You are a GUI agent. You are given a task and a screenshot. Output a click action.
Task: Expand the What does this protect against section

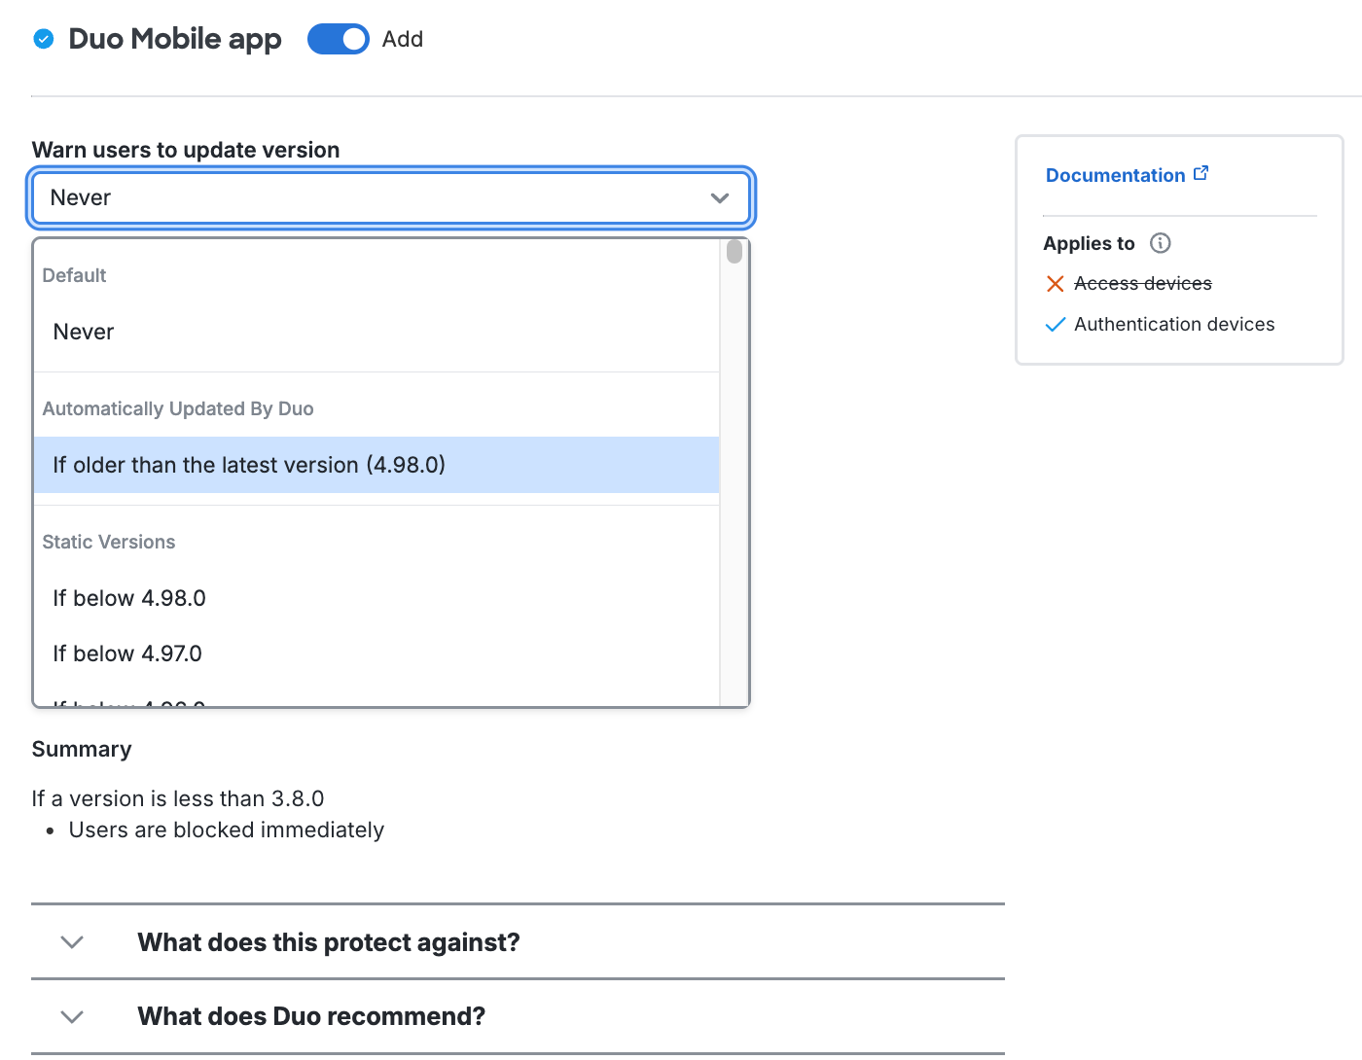(328, 942)
